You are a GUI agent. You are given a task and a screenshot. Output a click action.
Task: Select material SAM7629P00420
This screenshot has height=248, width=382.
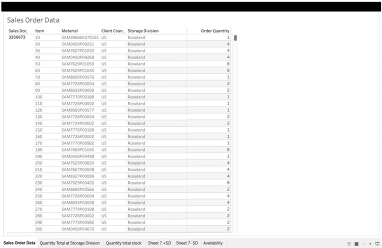click(x=78, y=183)
